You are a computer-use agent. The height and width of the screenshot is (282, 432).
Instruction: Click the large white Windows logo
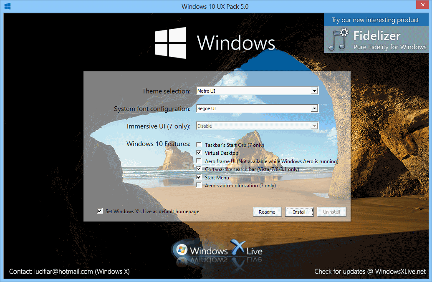pos(170,43)
